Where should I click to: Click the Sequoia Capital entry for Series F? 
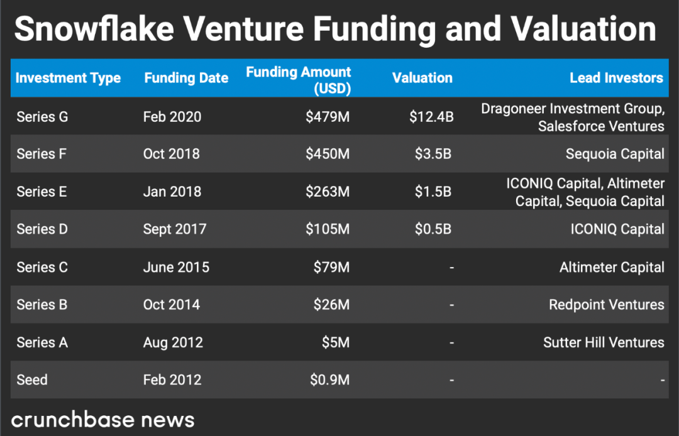pos(615,153)
